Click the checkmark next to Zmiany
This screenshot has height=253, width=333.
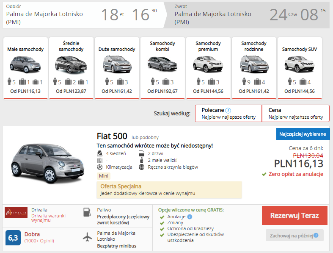click(162, 223)
